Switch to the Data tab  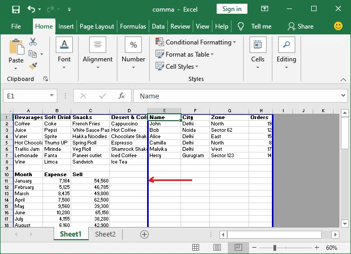pyautogui.click(x=158, y=26)
